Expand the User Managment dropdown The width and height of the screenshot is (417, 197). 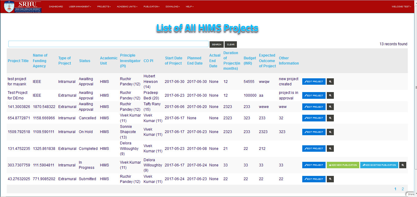[80, 6]
